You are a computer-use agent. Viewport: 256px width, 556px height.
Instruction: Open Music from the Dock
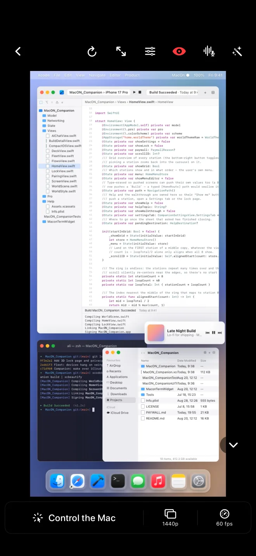158,481
